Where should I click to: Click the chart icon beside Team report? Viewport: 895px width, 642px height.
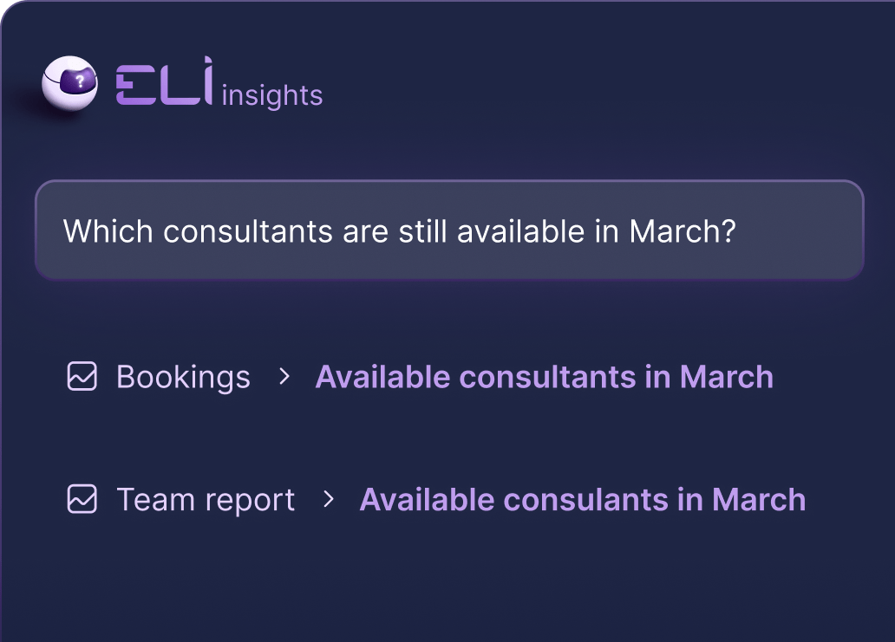coord(82,500)
